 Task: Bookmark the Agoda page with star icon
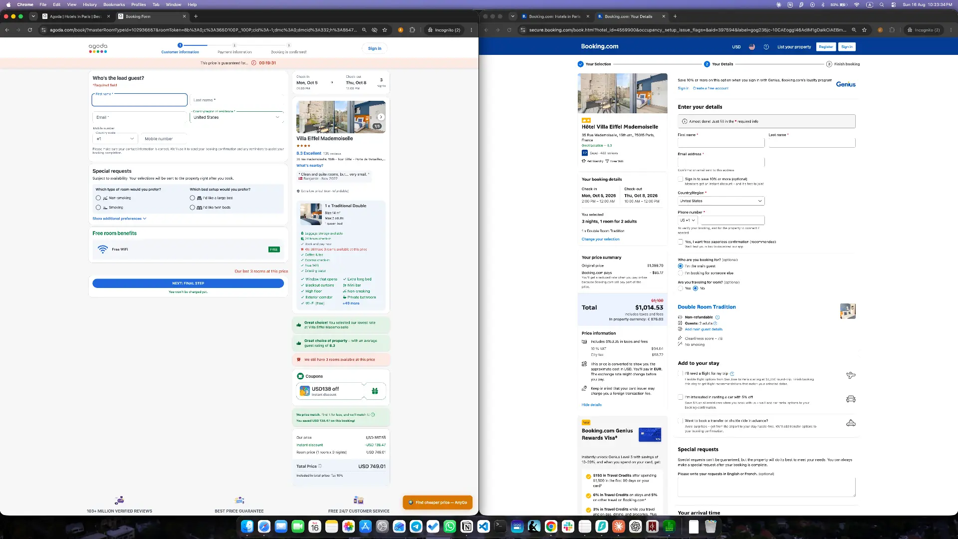click(x=385, y=30)
